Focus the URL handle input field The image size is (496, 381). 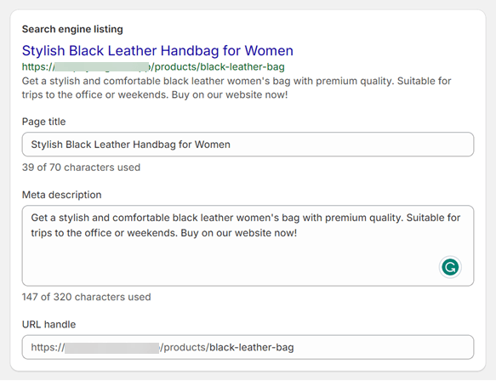[x=248, y=347]
